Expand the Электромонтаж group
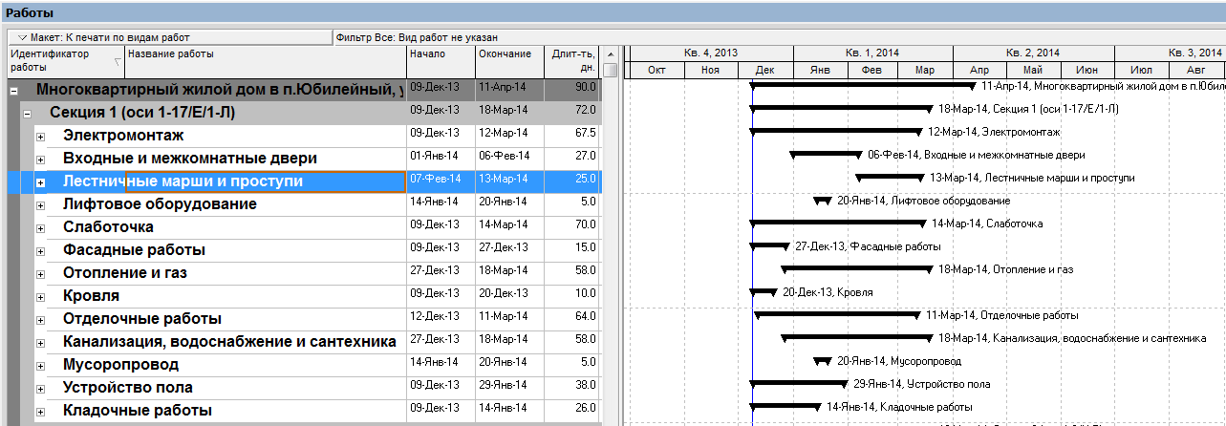Screen dimensions: 1226x426 click(41, 136)
